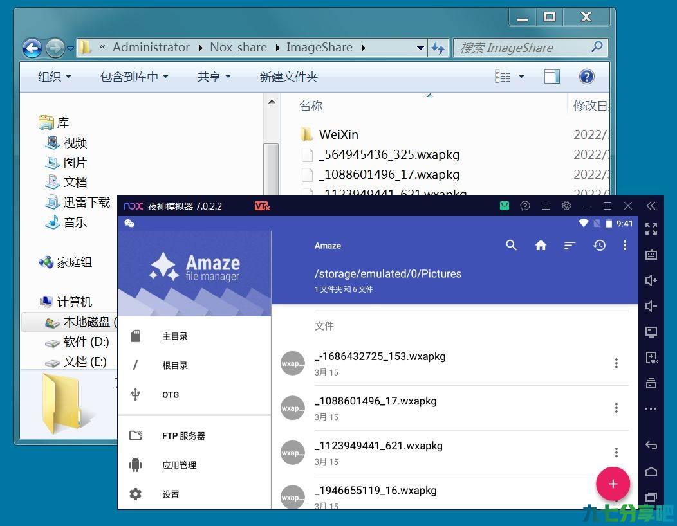Click Explorer back navigation button
The width and height of the screenshot is (677, 526).
pyautogui.click(x=32, y=48)
